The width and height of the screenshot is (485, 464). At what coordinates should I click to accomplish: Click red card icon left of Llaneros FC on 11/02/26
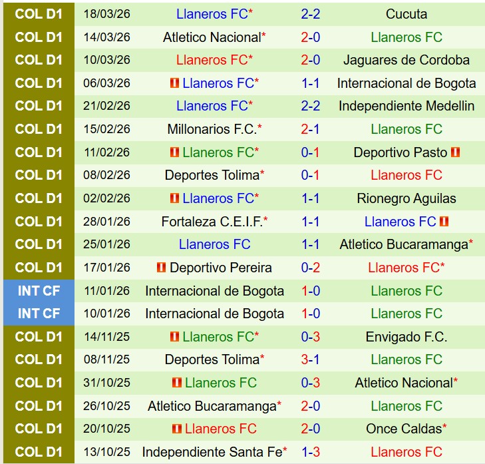coord(174,152)
